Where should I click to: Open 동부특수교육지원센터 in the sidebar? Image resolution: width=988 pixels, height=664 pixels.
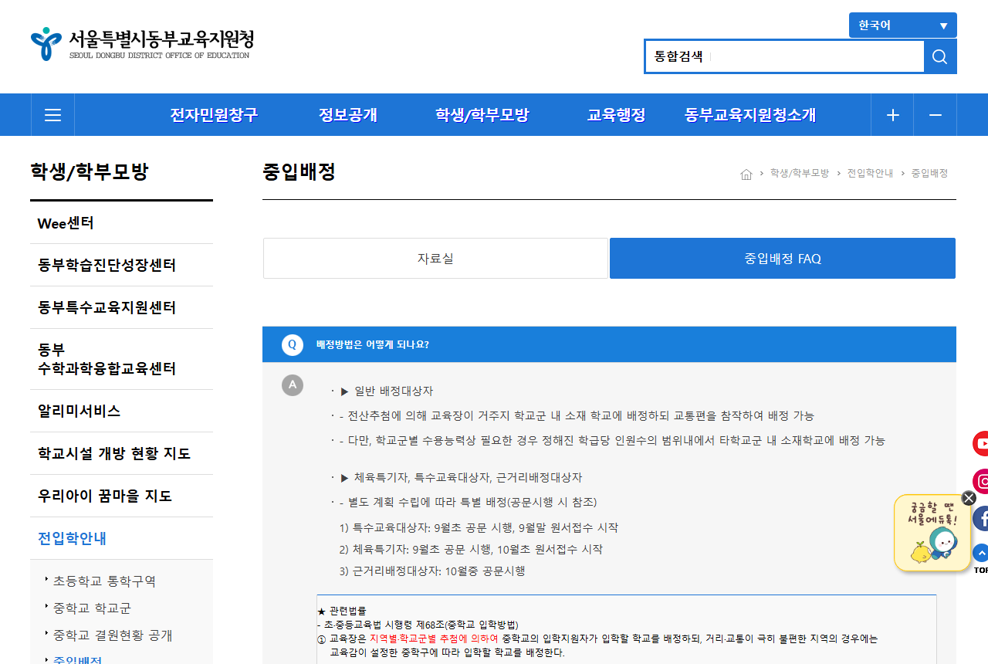click(121, 308)
